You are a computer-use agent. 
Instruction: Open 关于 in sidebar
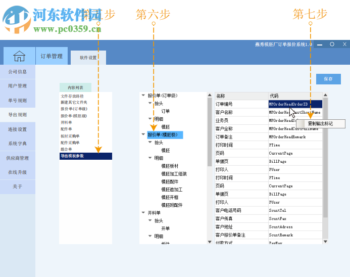click(18, 187)
